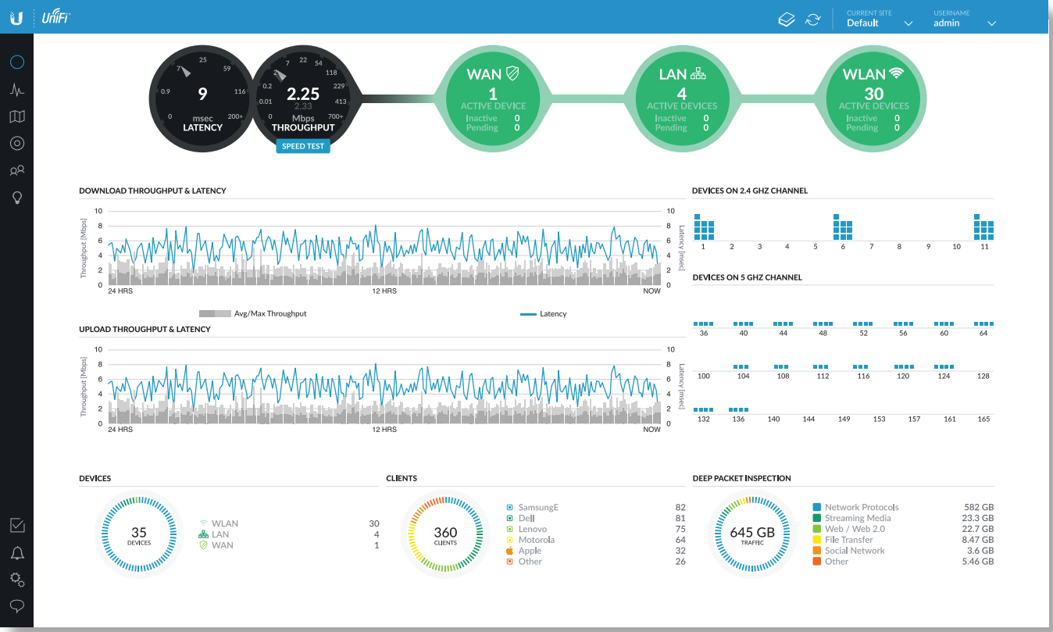This screenshot has height=632, width=1053.
Task: Click the layers icon in top bar
Action: point(787,19)
